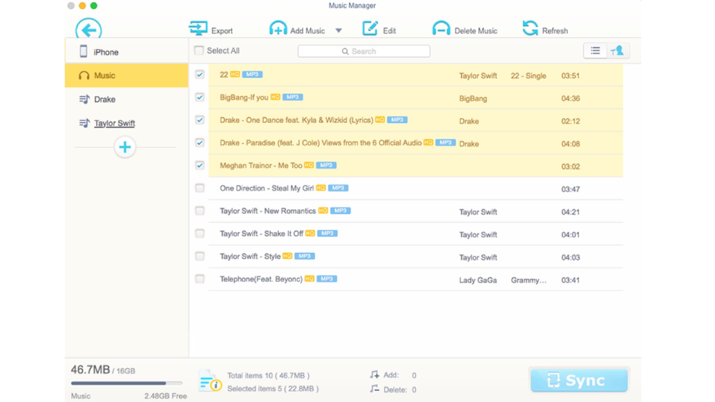
Task: Click the storage usage bar
Action: [x=126, y=383]
